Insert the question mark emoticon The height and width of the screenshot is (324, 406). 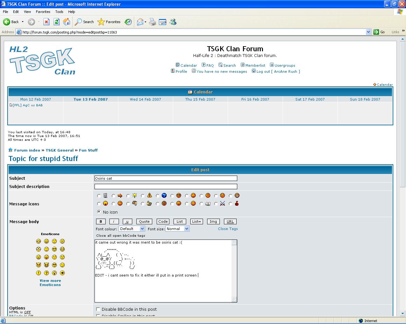pos(46,273)
